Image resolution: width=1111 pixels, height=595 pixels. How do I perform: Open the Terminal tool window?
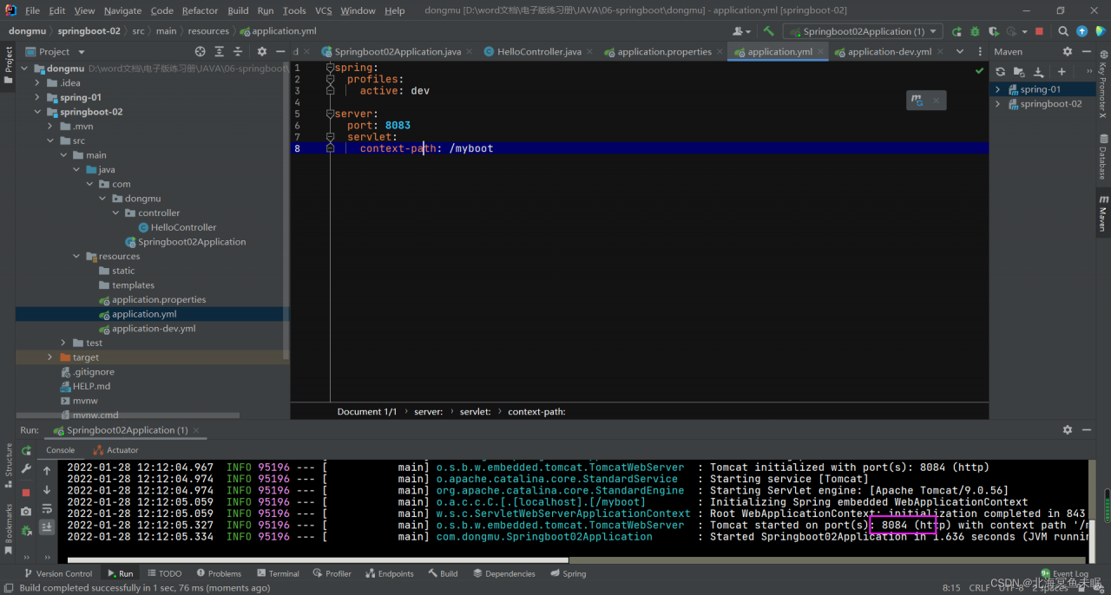click(x=277, y=573)
